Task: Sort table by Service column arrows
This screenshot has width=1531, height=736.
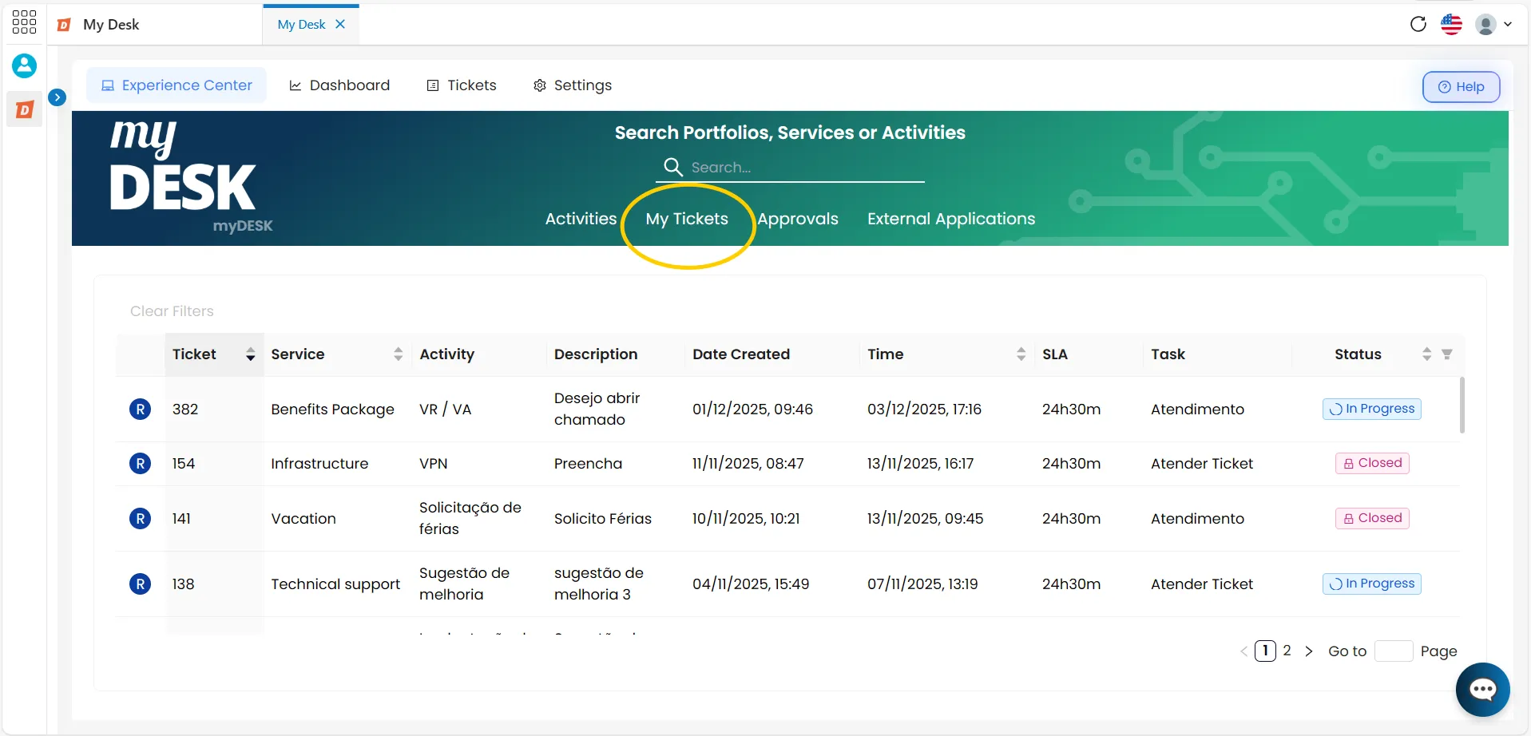Action: [399, 354]
